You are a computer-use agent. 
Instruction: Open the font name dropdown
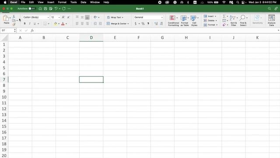(x=48, y=18)
